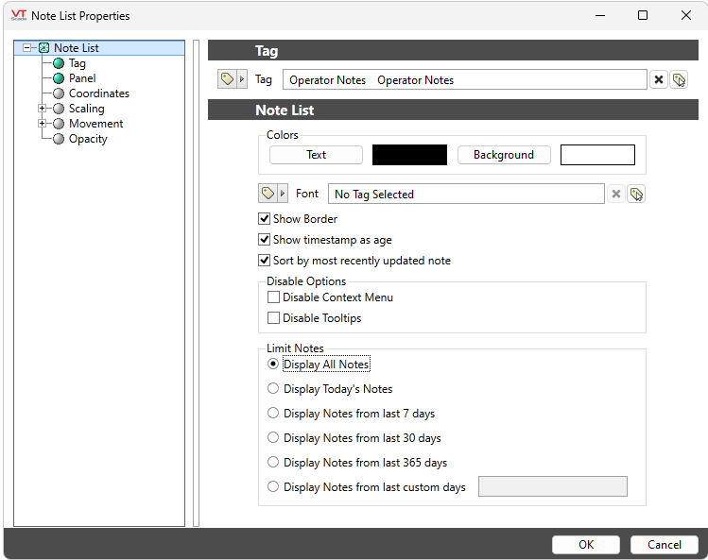The width and height of the screenshot is (708, 560).
Task: Click the green Tag node icon in tree
Action: coord(59,63)
